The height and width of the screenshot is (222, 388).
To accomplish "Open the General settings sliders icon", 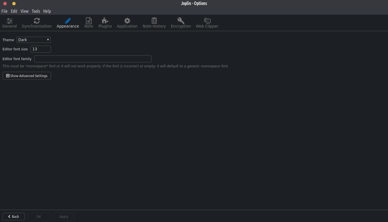I will [9, 21].
